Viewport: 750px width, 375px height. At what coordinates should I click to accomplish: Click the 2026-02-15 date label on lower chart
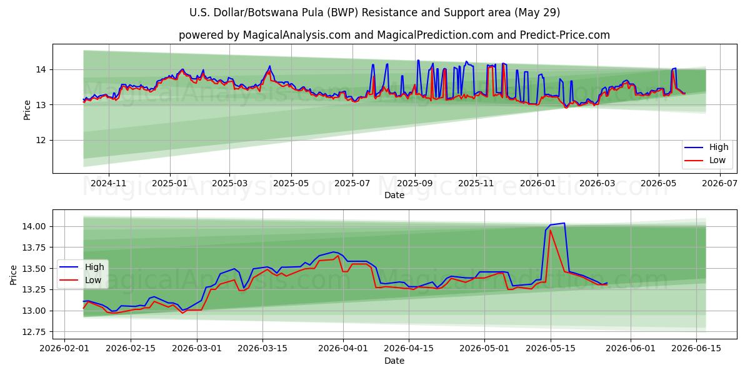[x=130, y=349]
